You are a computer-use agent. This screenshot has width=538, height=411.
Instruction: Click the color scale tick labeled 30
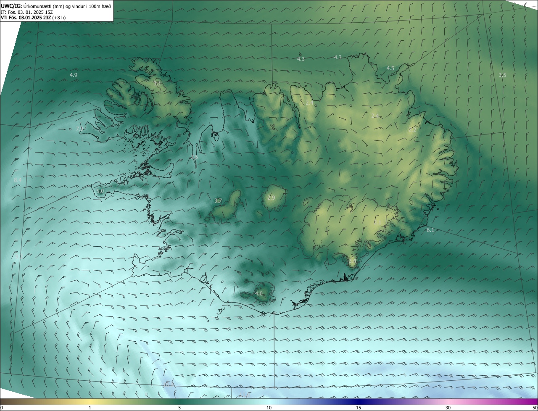point(448,408)
